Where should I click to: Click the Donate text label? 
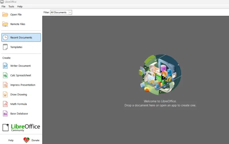35,140
